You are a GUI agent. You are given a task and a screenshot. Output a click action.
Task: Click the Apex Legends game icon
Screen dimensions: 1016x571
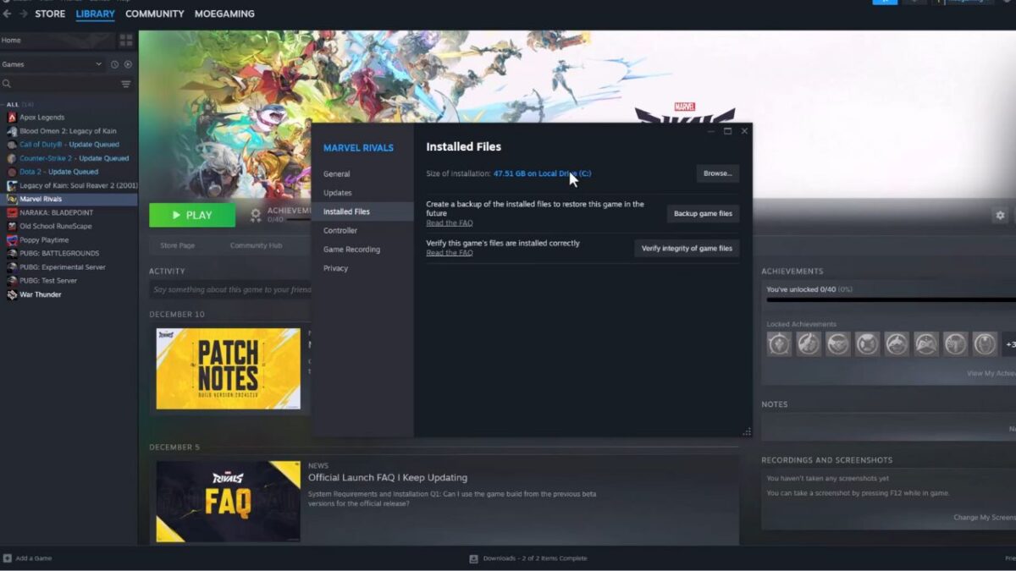click(12, 118)
